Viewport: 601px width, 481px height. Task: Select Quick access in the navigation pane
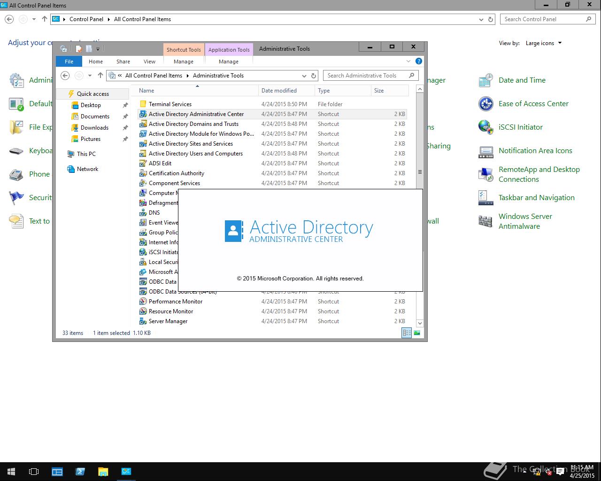92,94
